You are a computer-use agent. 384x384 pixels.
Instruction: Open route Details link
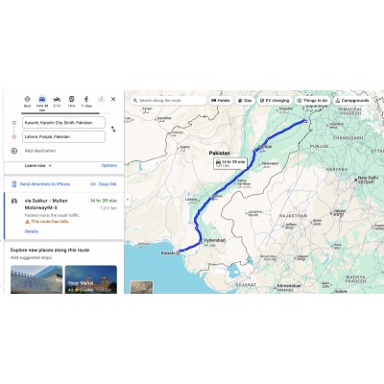pos(32,231)
